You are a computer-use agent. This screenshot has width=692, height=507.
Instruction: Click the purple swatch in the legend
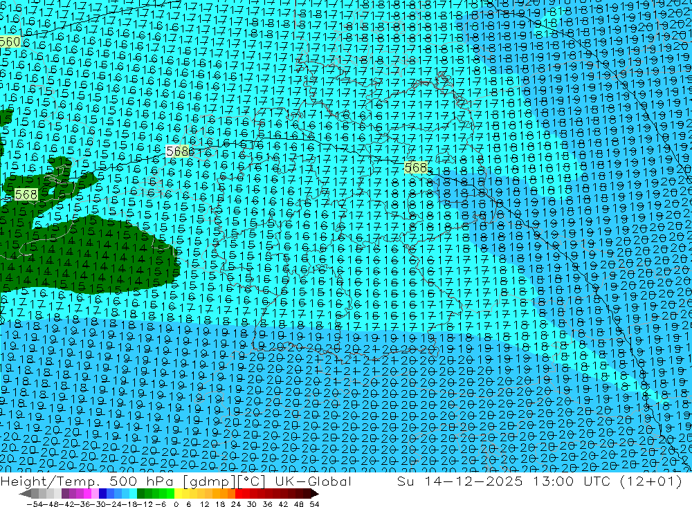pyautogui.click(x=65, y=493)
